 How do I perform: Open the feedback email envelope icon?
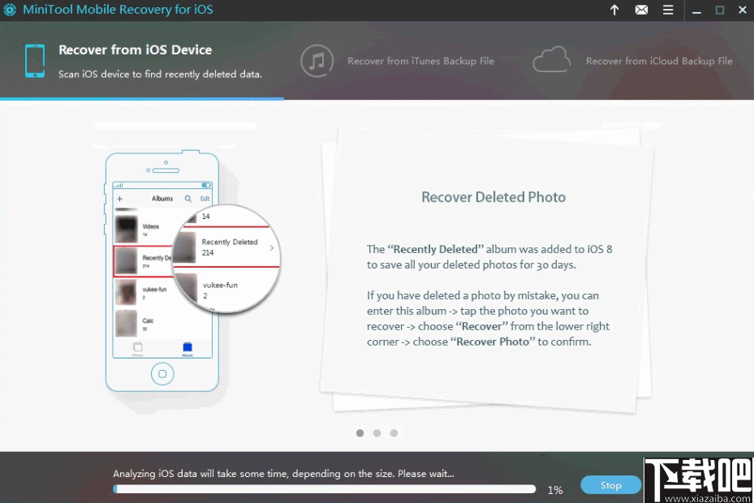(642, 11)
